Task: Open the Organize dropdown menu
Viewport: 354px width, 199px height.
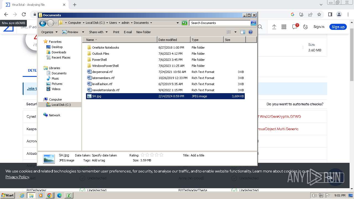Action: point(49,32)
